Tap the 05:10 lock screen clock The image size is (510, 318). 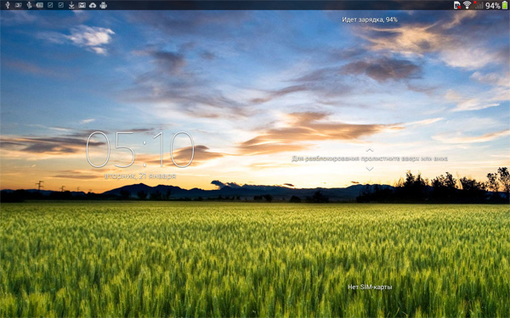pos(140,149)
